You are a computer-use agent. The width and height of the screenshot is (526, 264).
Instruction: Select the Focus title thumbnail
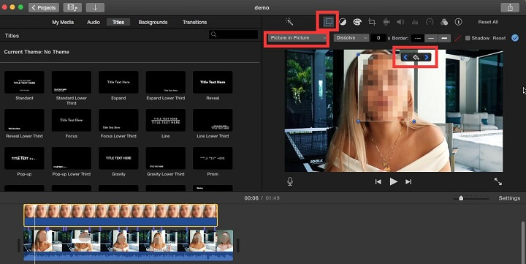pyautogui.click(x=72, y=120)
